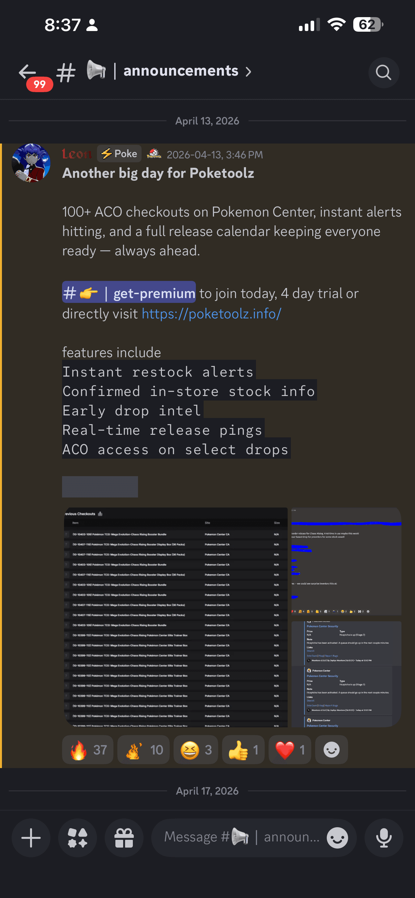Tap the battery indicator showing 62
Viewport: 415px width, 898px height.
pos(368,24)
